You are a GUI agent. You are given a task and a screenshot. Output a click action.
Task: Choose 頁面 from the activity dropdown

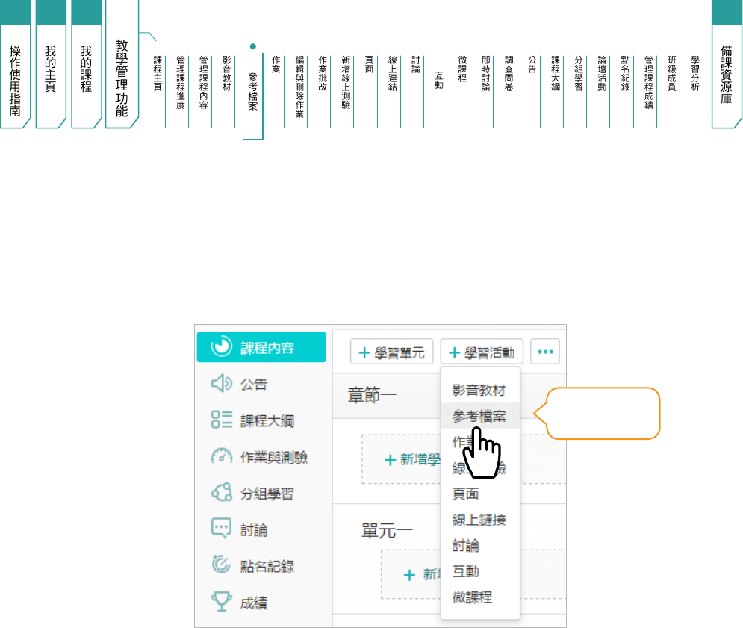(480, 494)
